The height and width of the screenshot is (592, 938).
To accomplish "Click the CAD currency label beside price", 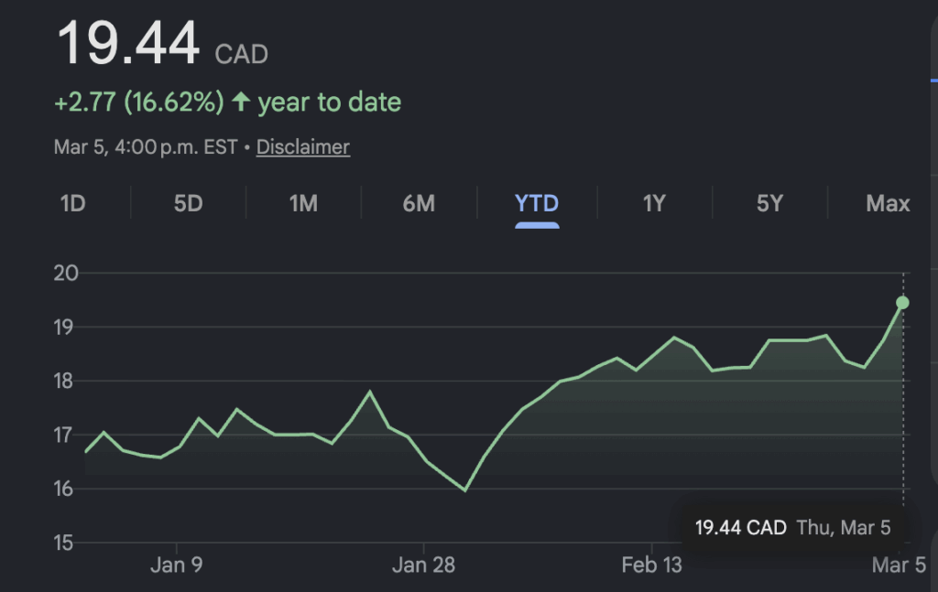I will (241, 55).
